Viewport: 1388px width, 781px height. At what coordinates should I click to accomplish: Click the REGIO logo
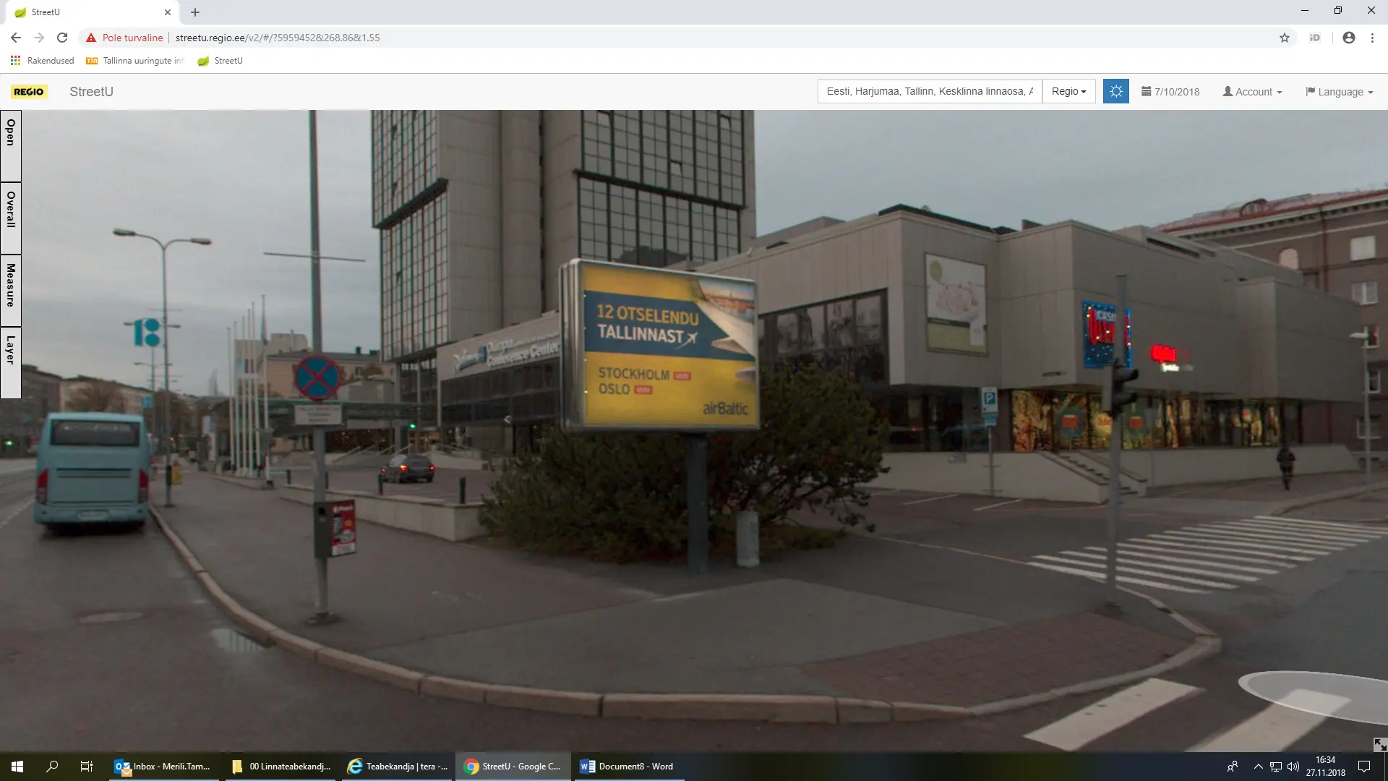(x=29, y=92)
